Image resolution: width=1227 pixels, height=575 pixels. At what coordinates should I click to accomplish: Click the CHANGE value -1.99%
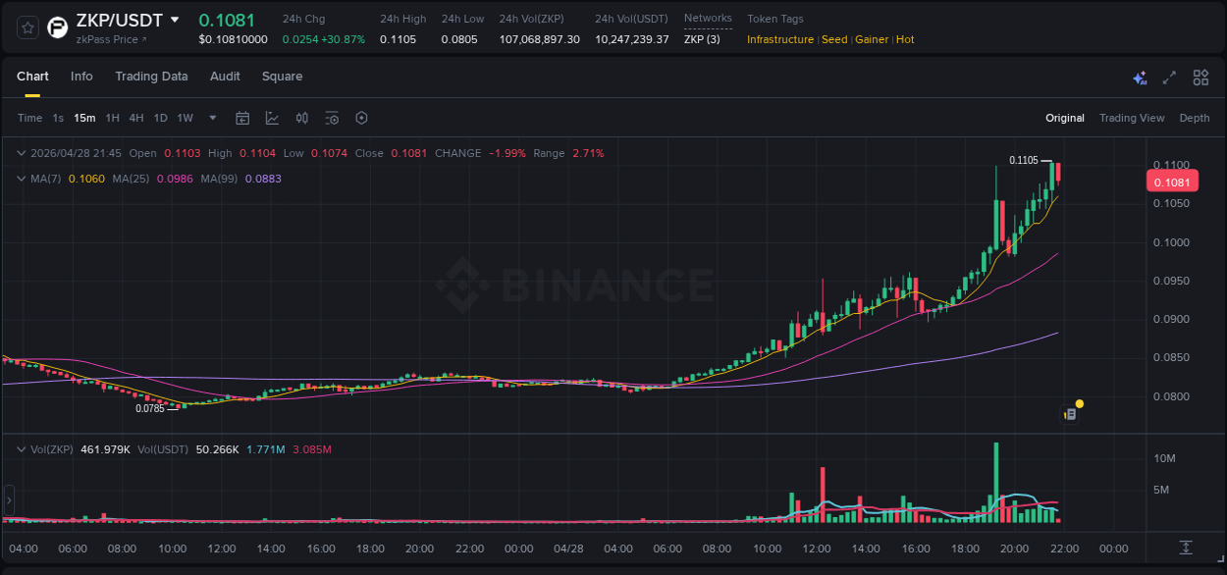pyautogui.click(x=507, y=153)
